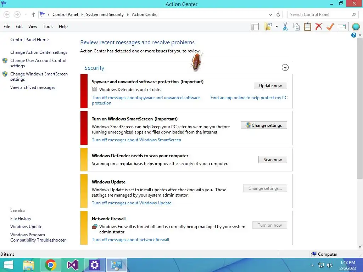Open the Windows Start button
This screenshot has width=363, height=272.
pyautogui.click(x=9, y=265)
